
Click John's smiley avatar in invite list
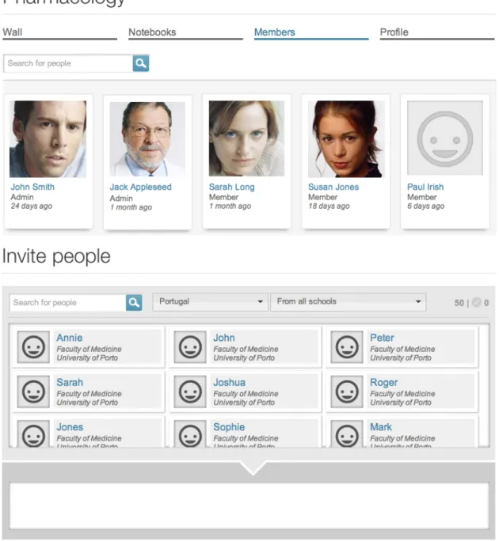(190, 346)
